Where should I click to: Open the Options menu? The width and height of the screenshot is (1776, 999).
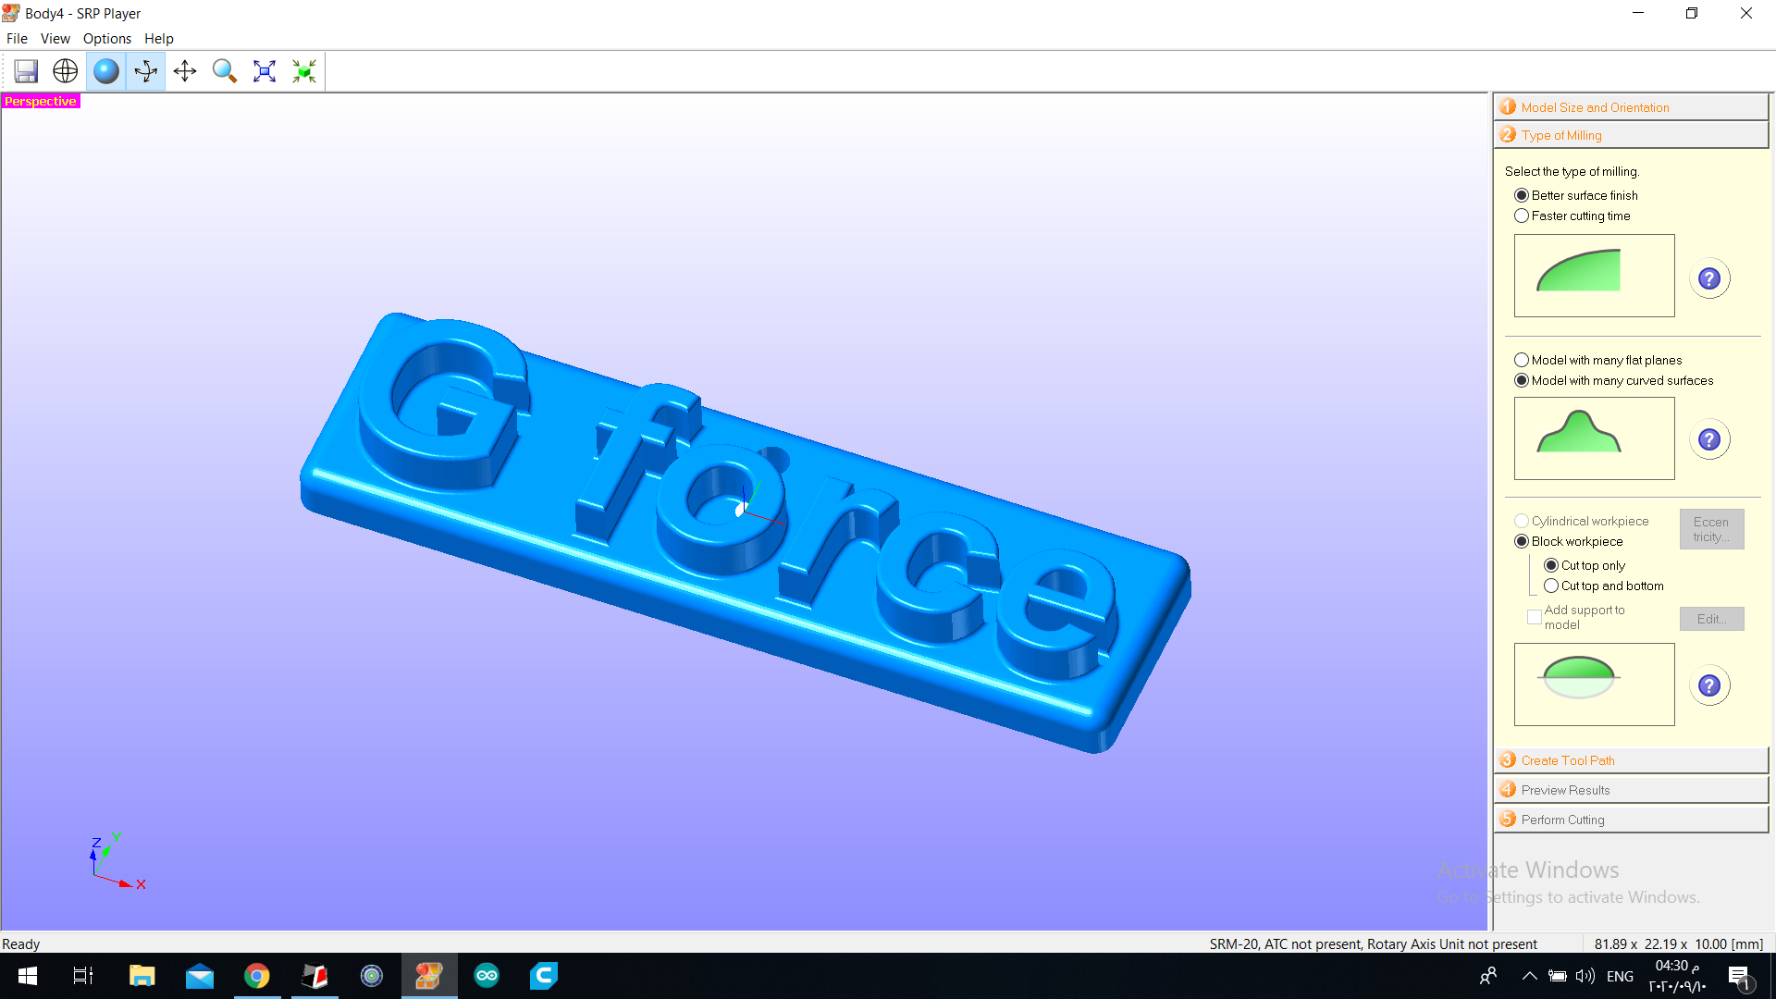click(x=107, y=39)
